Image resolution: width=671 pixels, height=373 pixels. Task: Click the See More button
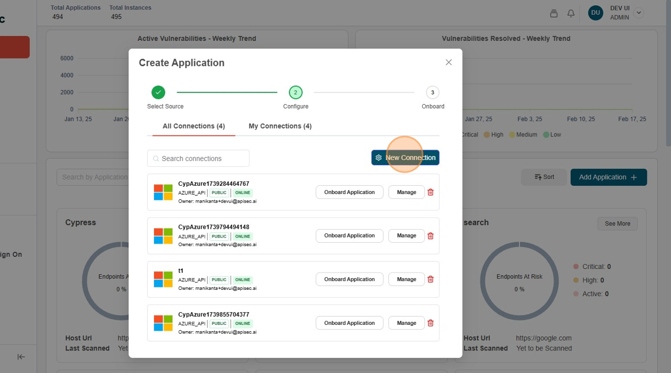pyautogui.click(x=617, y=223)
